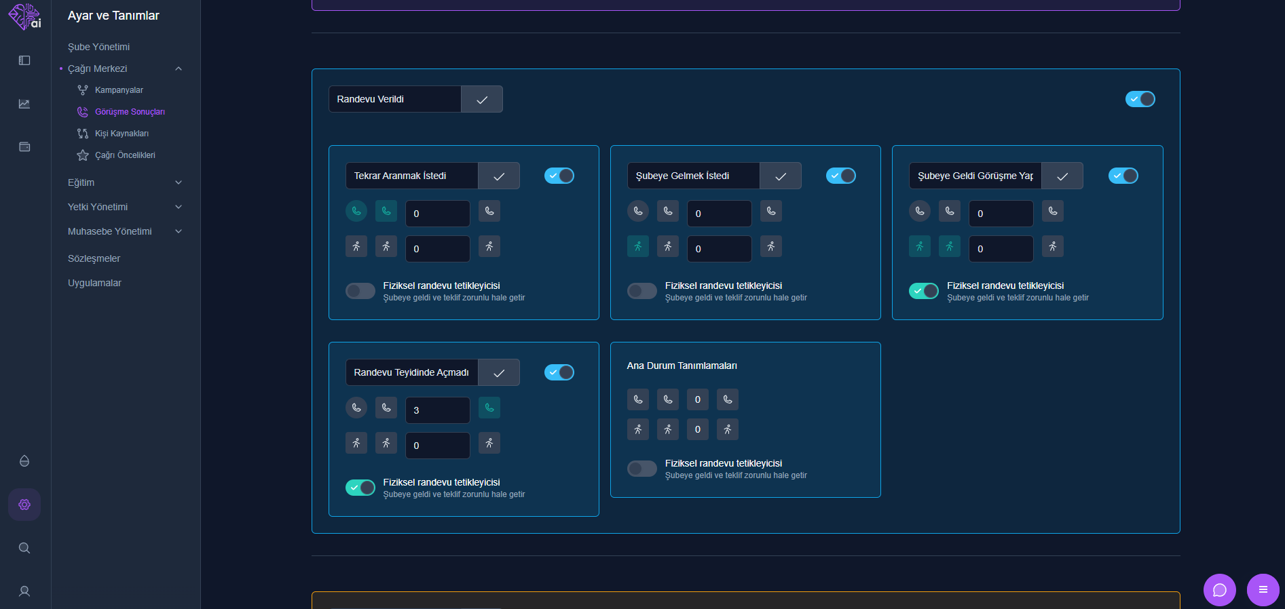Screen dimensions: 1285x609
Task: Toggle Fiziksel randevu tetikleyicisi in Ana Durum Tanımlamaları
Action: pos(642,469)
